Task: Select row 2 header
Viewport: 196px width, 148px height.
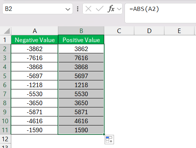Action: tap(5, 49)
